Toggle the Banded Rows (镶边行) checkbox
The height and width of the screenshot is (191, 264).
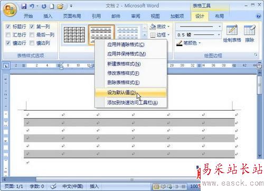pos(8,43)
